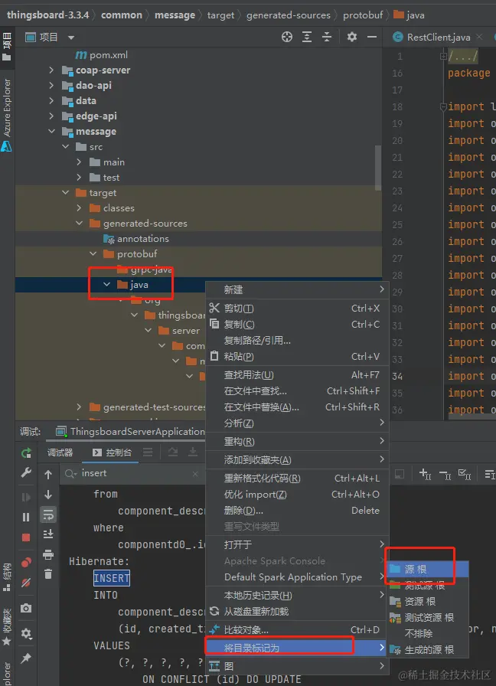Take thread dump with camera icon

pos(26,608)
